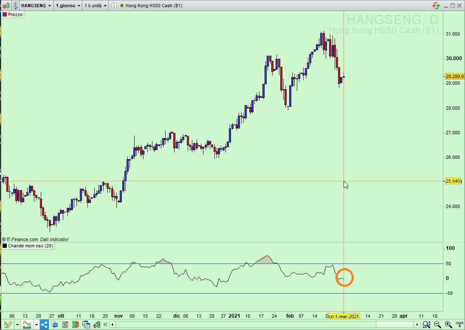Click the green market status dot

tap(122, 6)
